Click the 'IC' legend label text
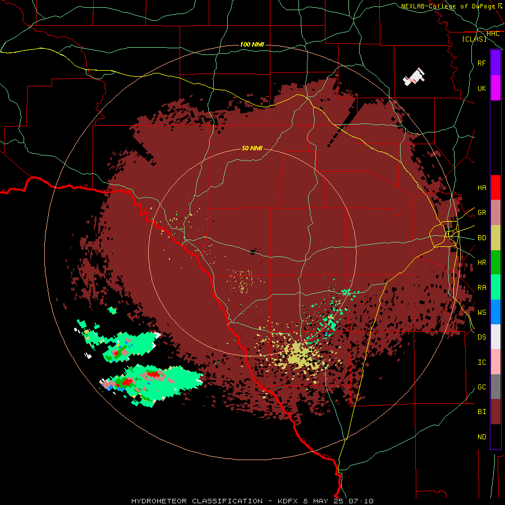The image size is (505, 505). [481, 362]
